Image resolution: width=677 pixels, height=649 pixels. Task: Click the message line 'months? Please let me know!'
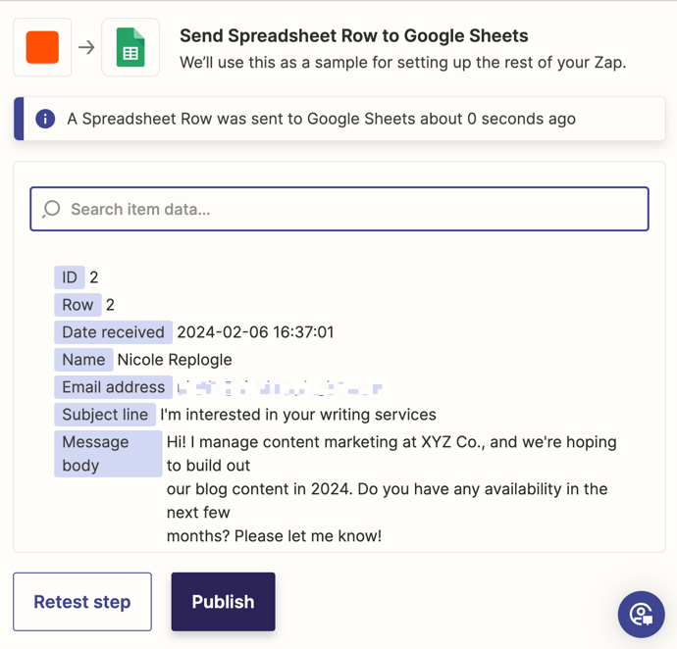pos(274,536)
